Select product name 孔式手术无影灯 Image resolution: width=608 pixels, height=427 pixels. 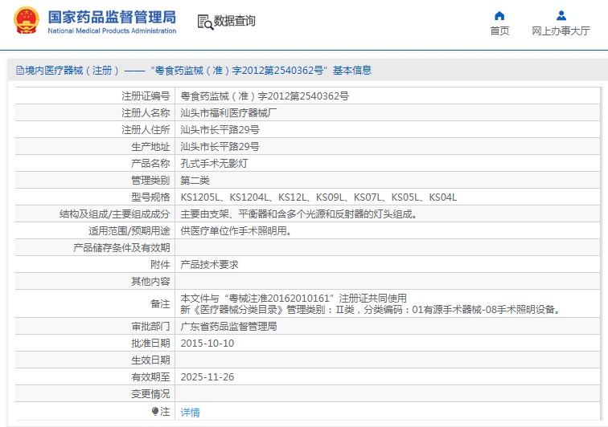click(214, 164)
